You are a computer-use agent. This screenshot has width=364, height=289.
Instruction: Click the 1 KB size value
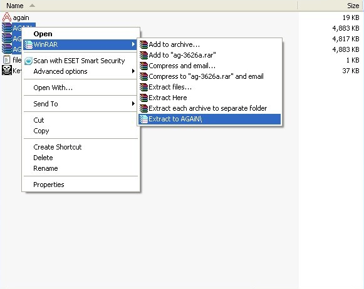[x=353, y=60]
